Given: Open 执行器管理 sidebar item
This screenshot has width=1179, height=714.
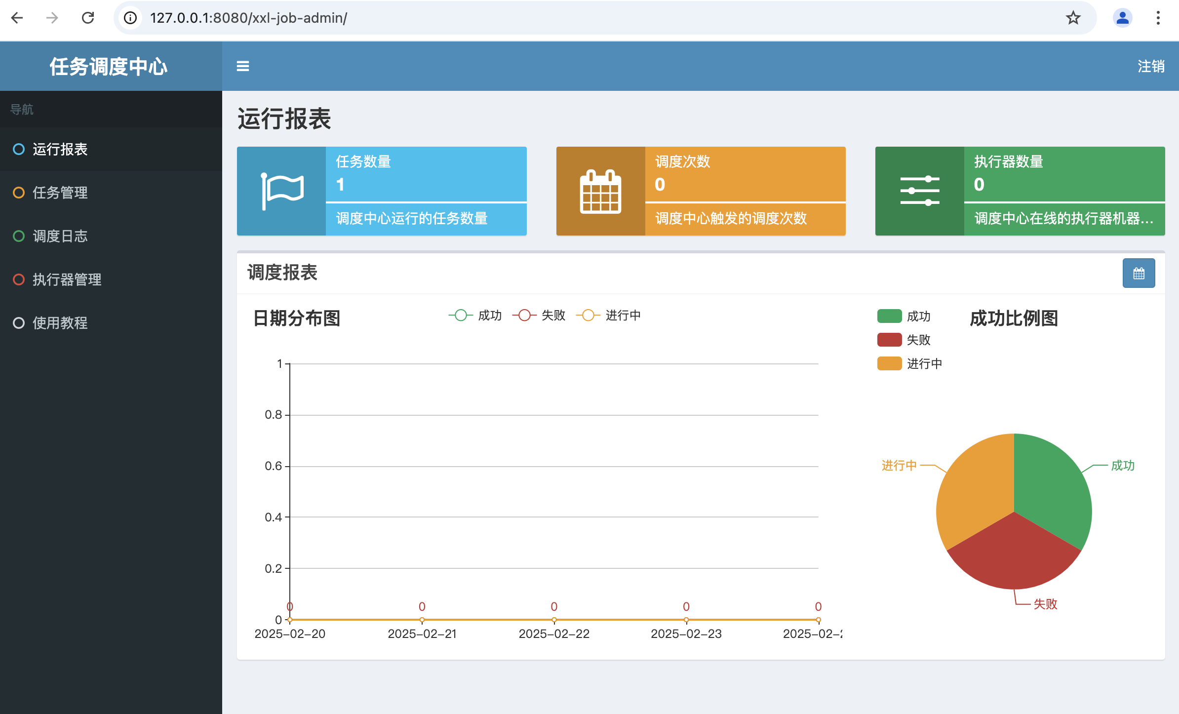Looking at the screenshot, I should (67, 279).
